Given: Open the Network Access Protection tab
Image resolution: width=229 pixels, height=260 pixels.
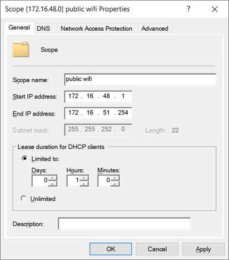Looking at the screenshot, I should pyautogui.click(x=97, y=28).
